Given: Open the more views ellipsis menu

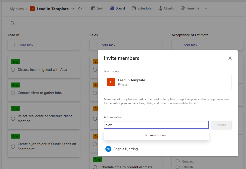Looking at the screenshot, I should tap(207, 8).
